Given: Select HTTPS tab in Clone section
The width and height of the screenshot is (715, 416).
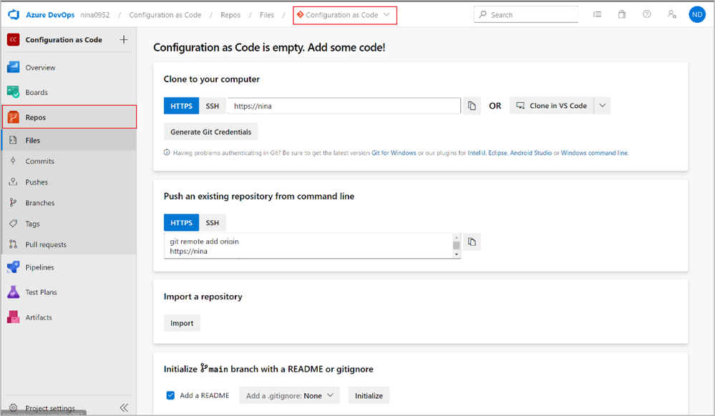Looking at the screenshot, I should coord(182,106).
